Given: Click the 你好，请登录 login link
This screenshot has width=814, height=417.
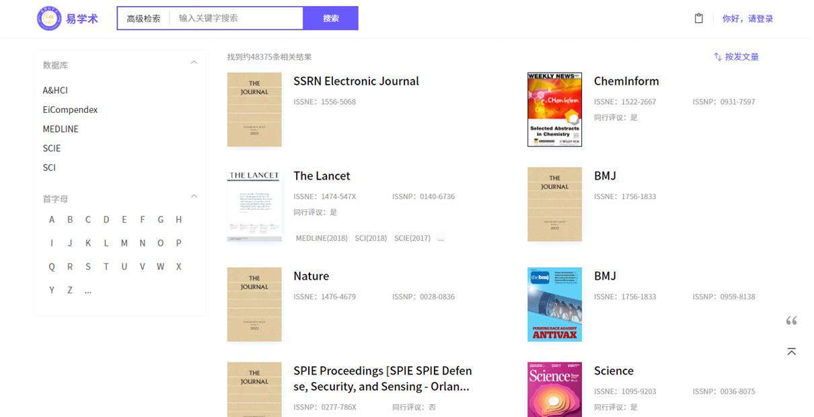Looking at the screenshot, I should click(x=747, y=19).
